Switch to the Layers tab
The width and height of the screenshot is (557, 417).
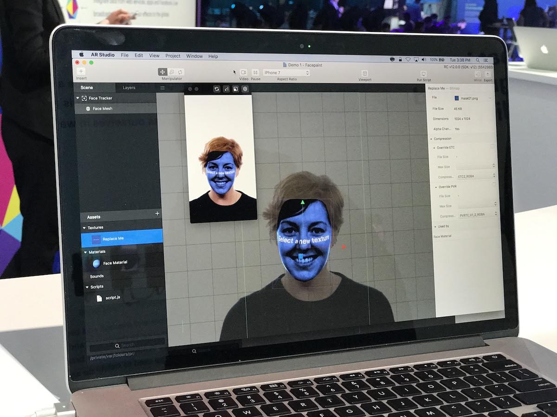click(x=129, y=88)
